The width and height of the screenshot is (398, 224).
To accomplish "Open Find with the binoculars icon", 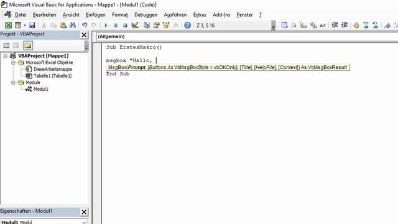I will tap(73, 25).
